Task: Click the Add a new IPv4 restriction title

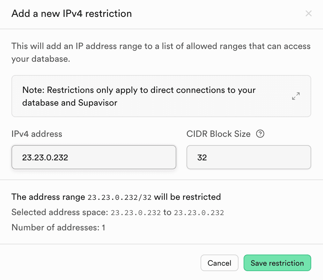Action: (71, 13)
